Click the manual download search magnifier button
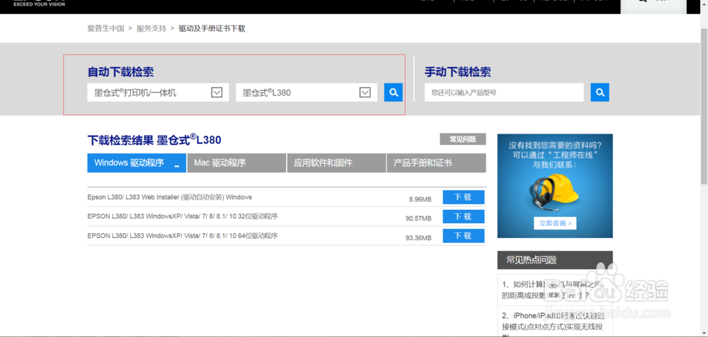Image resolution: width=708 pixels, height=337 pixels. [600, 93]
